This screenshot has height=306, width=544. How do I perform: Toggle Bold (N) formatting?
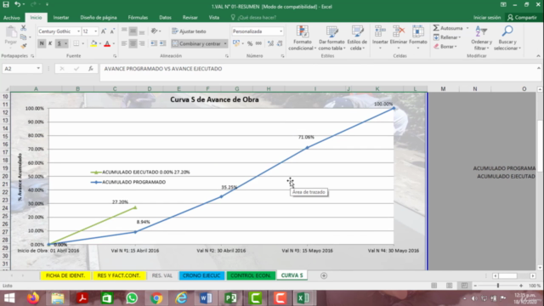pos(42,43)
